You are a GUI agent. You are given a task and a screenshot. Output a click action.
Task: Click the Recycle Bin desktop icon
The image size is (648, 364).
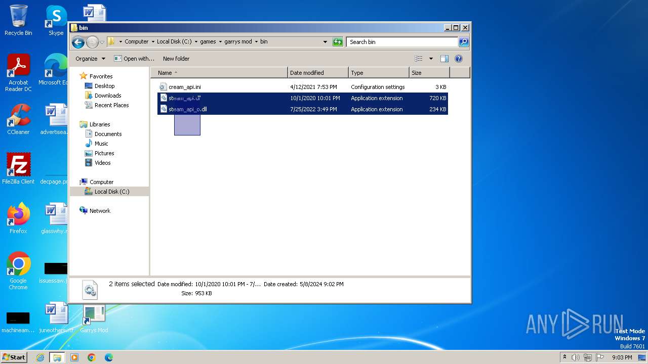pos(18,20)
